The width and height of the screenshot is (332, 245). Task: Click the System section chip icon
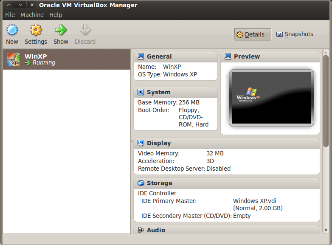click(141, 92)
